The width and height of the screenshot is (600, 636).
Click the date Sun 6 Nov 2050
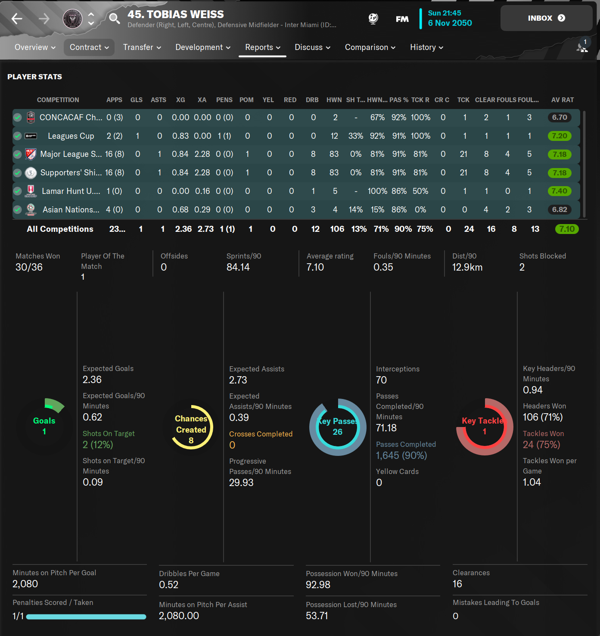pos(450,19)
